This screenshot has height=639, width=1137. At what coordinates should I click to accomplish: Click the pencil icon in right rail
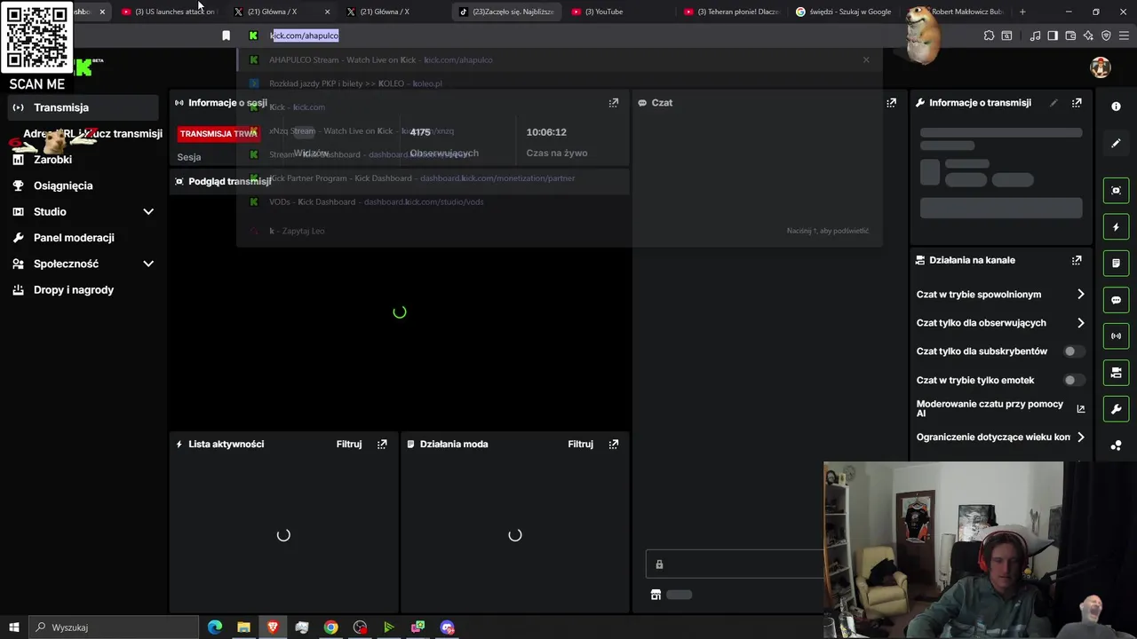coord(1116,143)
